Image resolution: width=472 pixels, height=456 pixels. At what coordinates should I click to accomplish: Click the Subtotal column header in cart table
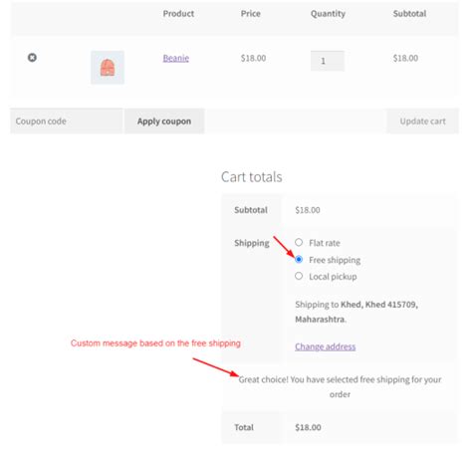409,14
